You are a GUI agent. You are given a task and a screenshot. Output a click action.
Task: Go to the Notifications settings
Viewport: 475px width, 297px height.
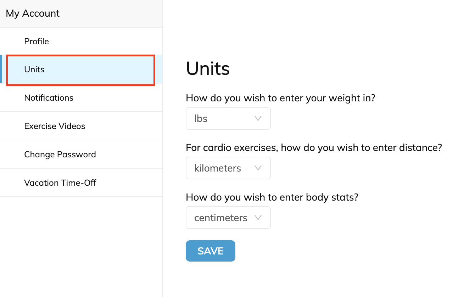click(49, 98)
